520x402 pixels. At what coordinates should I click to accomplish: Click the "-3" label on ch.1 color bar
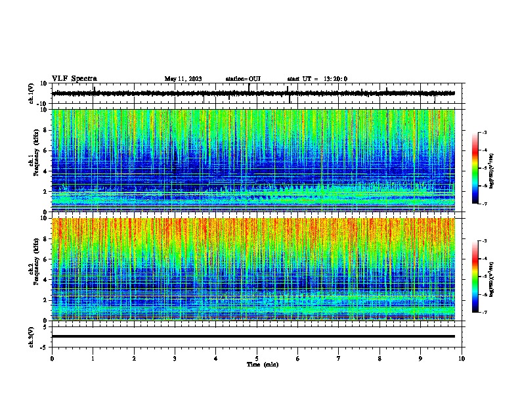click(485, 132)
